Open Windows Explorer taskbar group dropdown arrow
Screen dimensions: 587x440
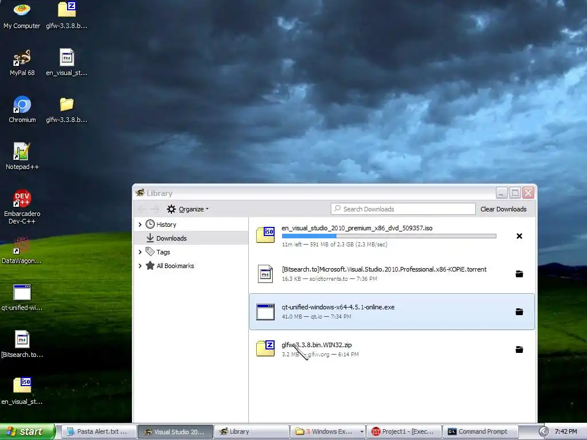coord(362,432)
